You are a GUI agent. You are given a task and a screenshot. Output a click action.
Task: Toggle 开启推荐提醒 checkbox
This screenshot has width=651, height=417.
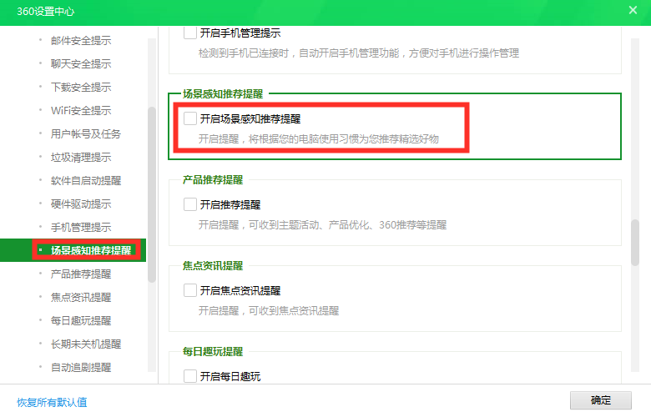(x=190, y=204)
